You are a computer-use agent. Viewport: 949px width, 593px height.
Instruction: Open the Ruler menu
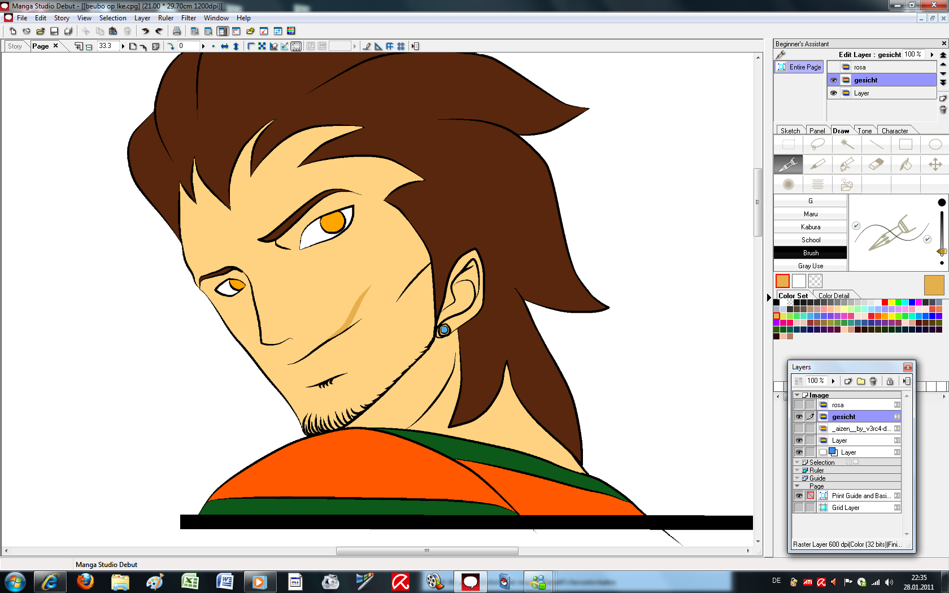coord(166,18)
